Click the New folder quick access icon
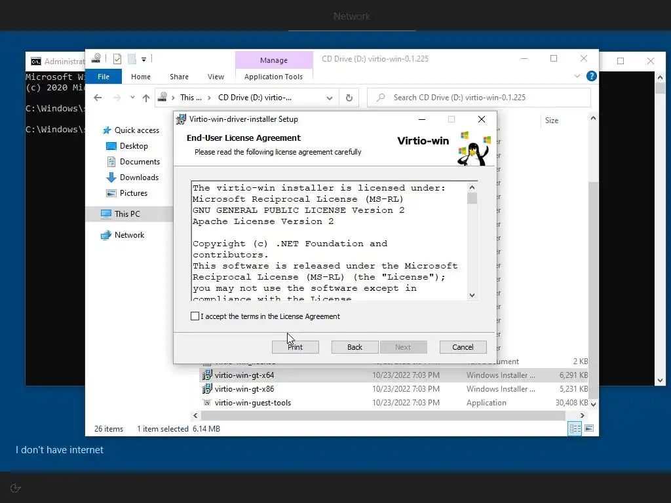Viewport: 671px width, 503px height. 132,59
